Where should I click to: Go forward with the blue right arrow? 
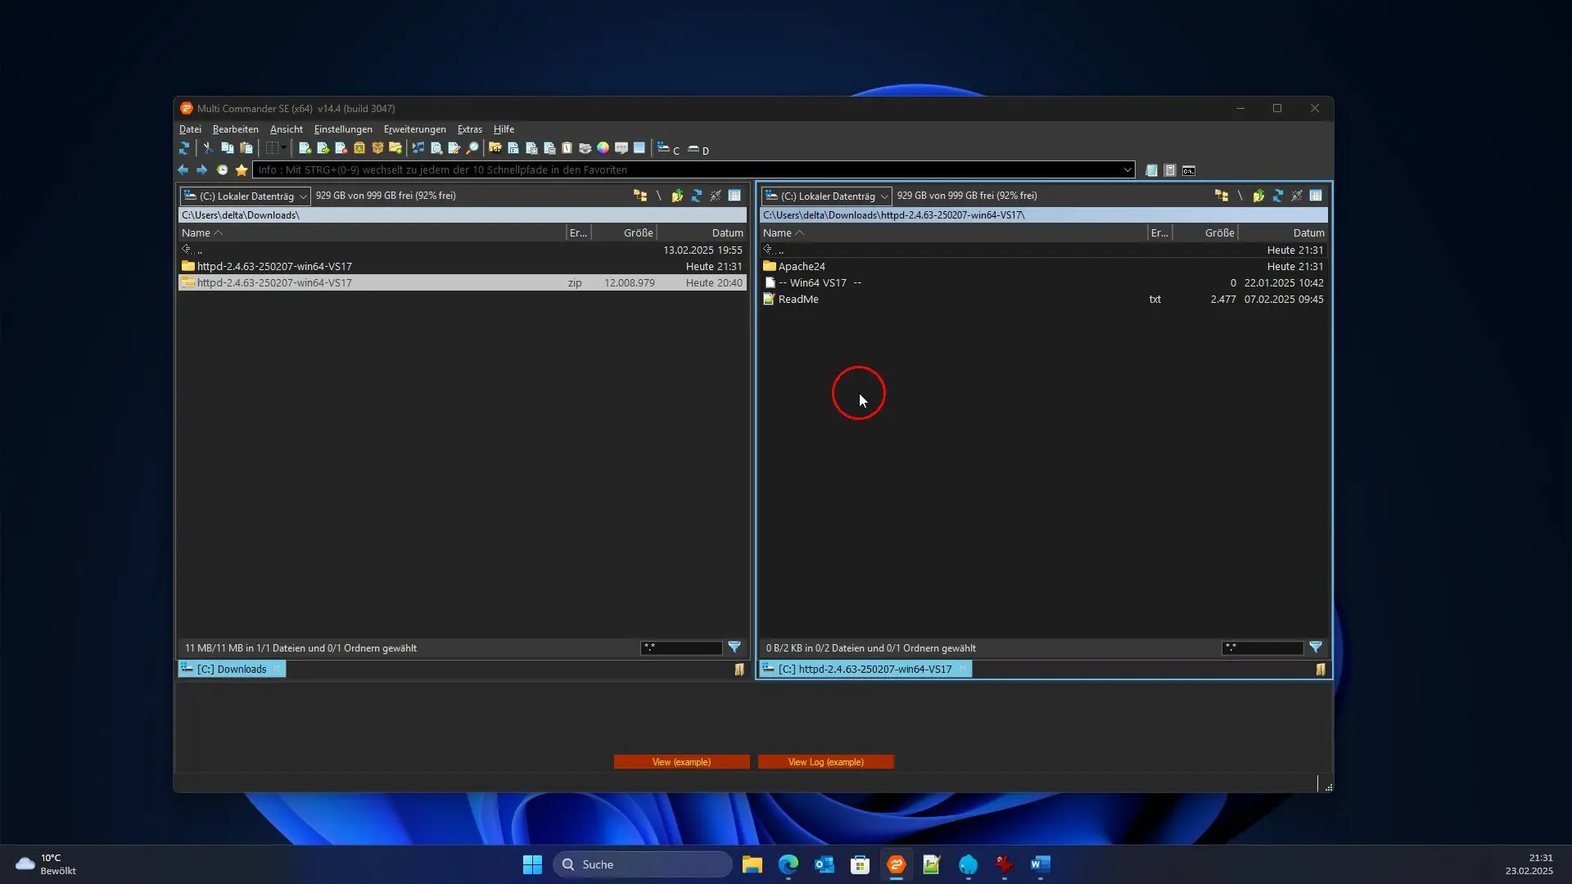[x=201, y=169]
